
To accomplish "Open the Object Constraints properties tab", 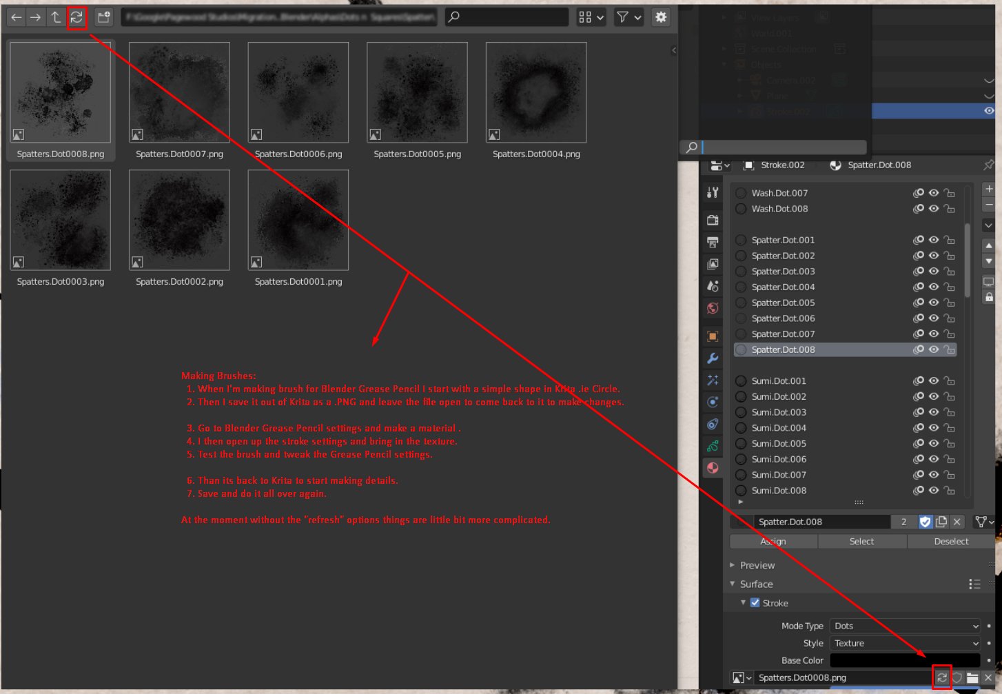I will pyautogui.click(x=713, y=424).
